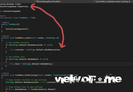Image resolution: width=133 pixels, height=92 pixels.
Task: Click the '// Set window size' comment
Action: [x=15, y=57]
